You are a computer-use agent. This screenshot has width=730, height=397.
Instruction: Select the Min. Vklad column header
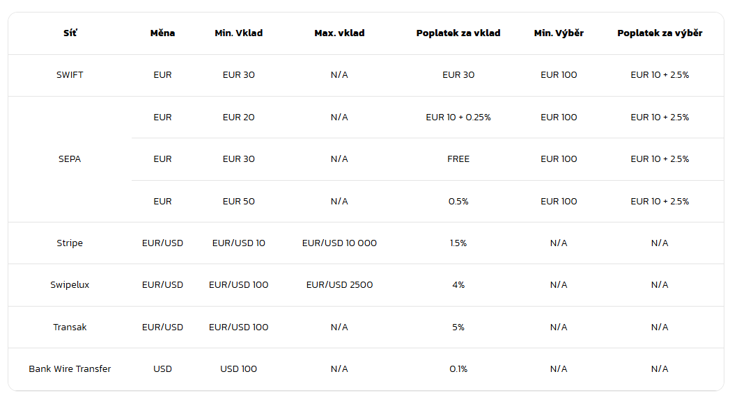point(239,33)
